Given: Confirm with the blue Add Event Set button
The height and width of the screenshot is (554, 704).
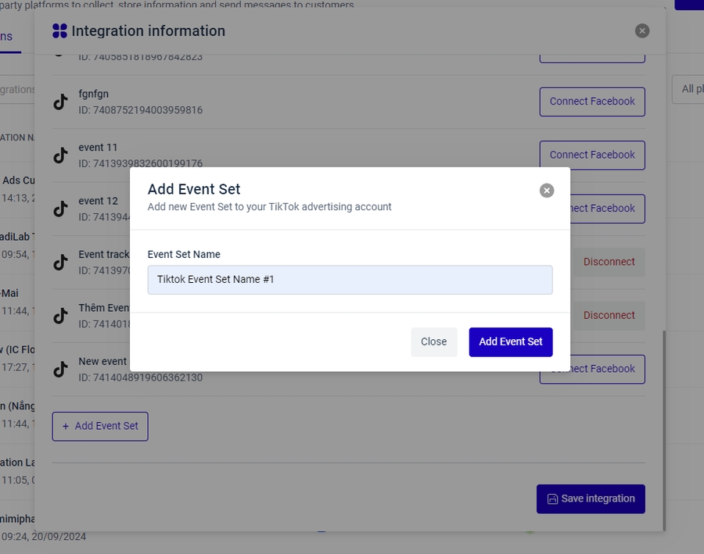Looking at the screenshot, I should (511, 341).
